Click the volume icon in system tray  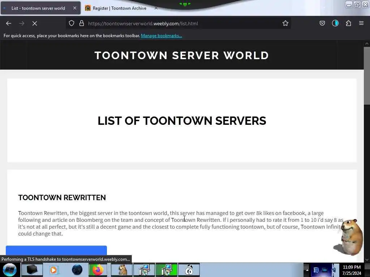(x=334, y=270)
